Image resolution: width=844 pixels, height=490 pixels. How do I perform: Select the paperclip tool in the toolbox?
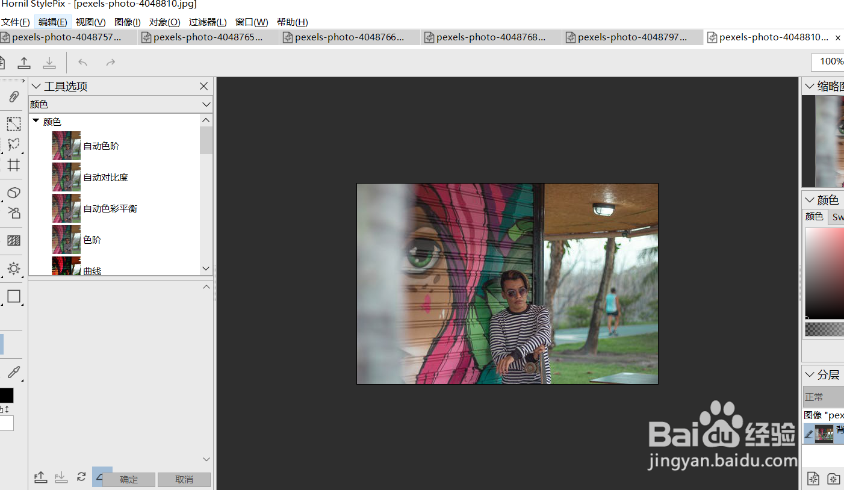coord(14,97)
